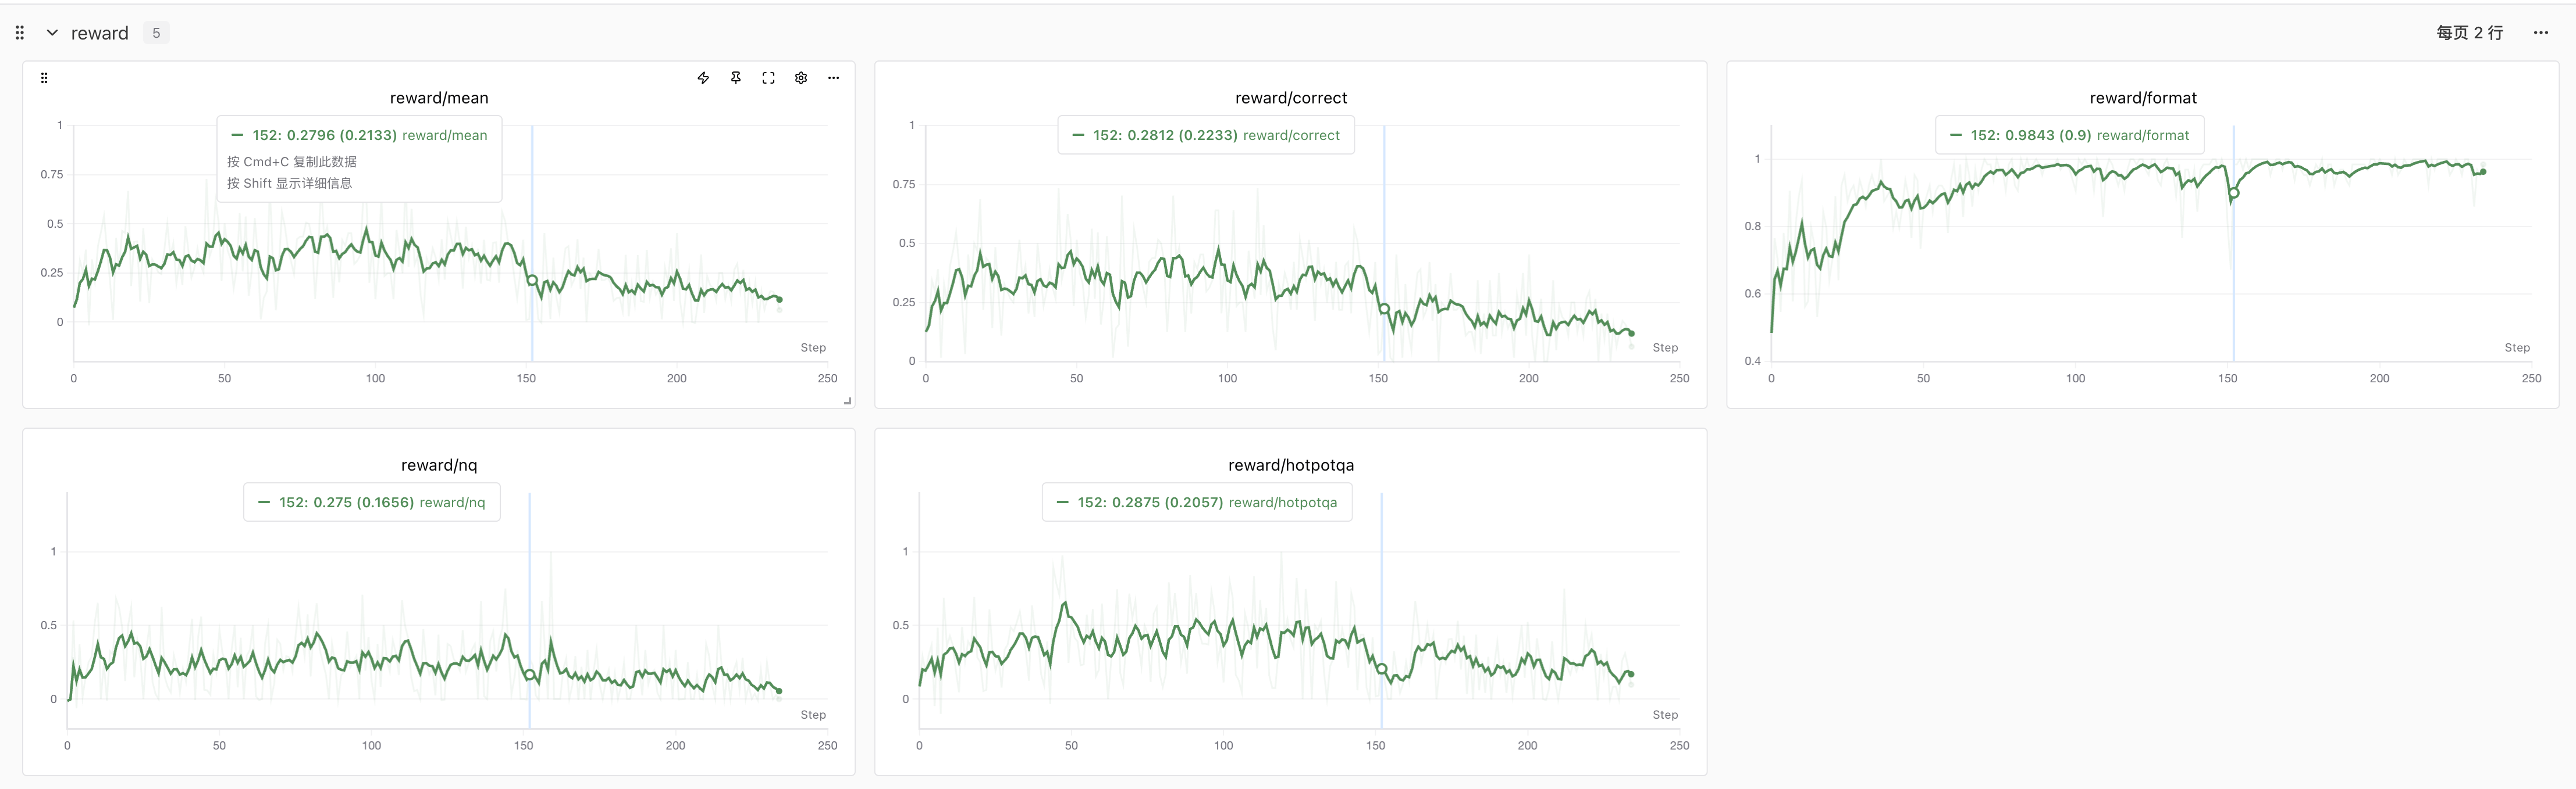2576x789 pixels.
Task: Open the reward/mean panel in fullscreen
Action: click(x=768, y=78)
